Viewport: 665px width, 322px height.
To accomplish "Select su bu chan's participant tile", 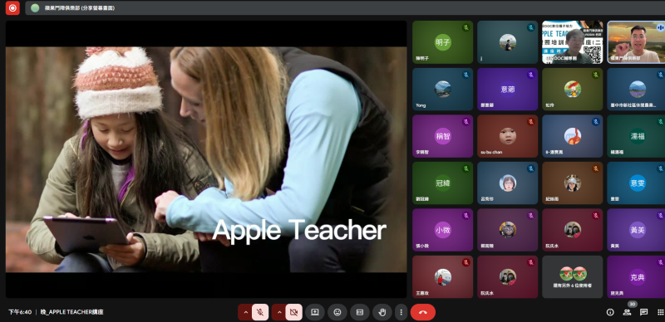I will pos(508,136).
